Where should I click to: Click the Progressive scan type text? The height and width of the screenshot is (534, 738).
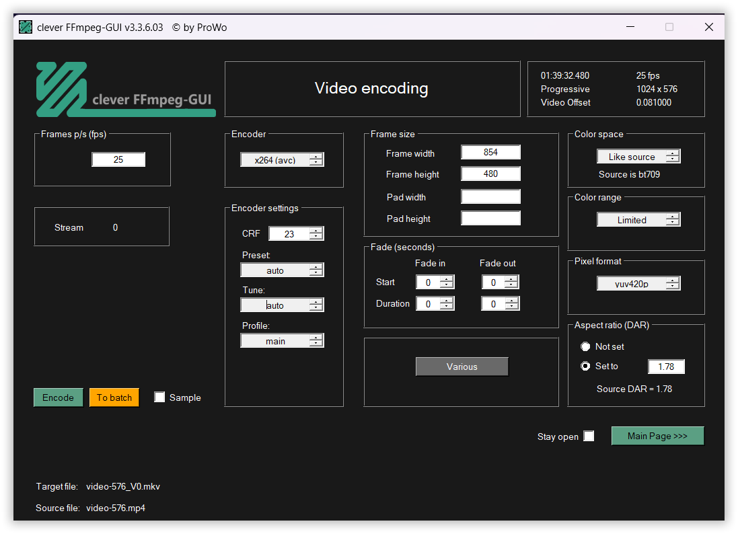point(565,89)
